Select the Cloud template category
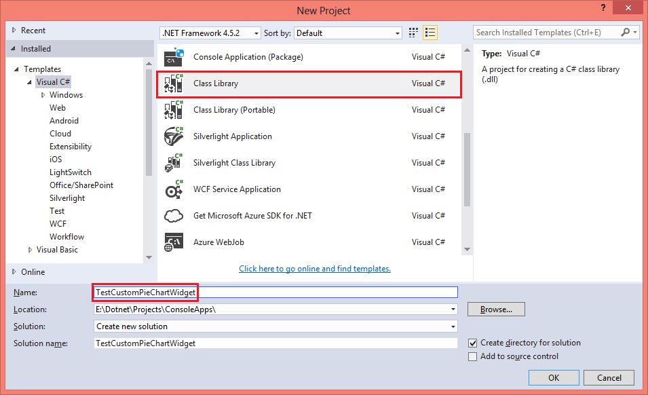648x395 pixels. click(x=60, y=134)
